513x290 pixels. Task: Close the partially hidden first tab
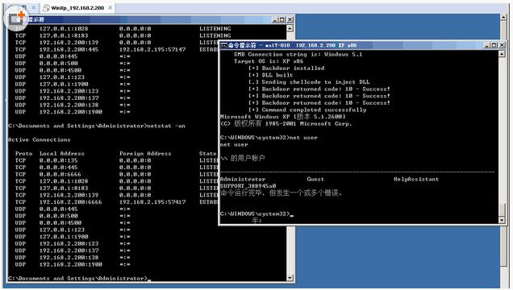34,7
